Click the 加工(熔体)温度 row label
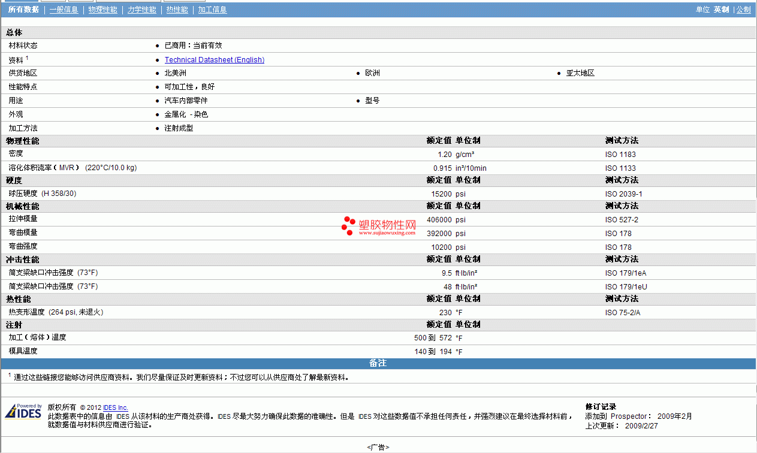757x453 pixels. point(37,338)
